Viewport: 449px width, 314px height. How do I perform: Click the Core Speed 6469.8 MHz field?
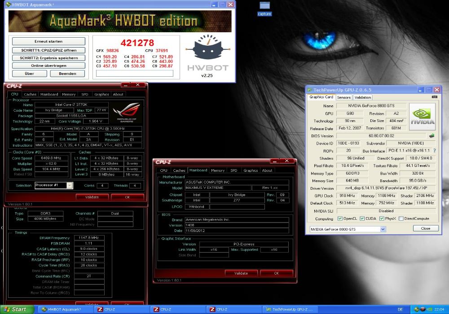[51, 158]
